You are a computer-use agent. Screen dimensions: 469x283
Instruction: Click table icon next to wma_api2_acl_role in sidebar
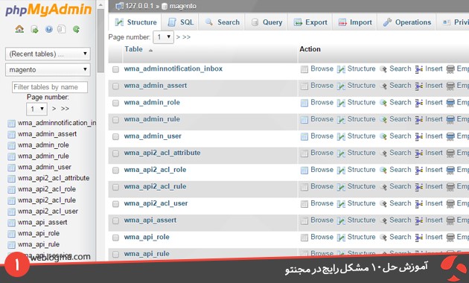[x=11, y=190]
